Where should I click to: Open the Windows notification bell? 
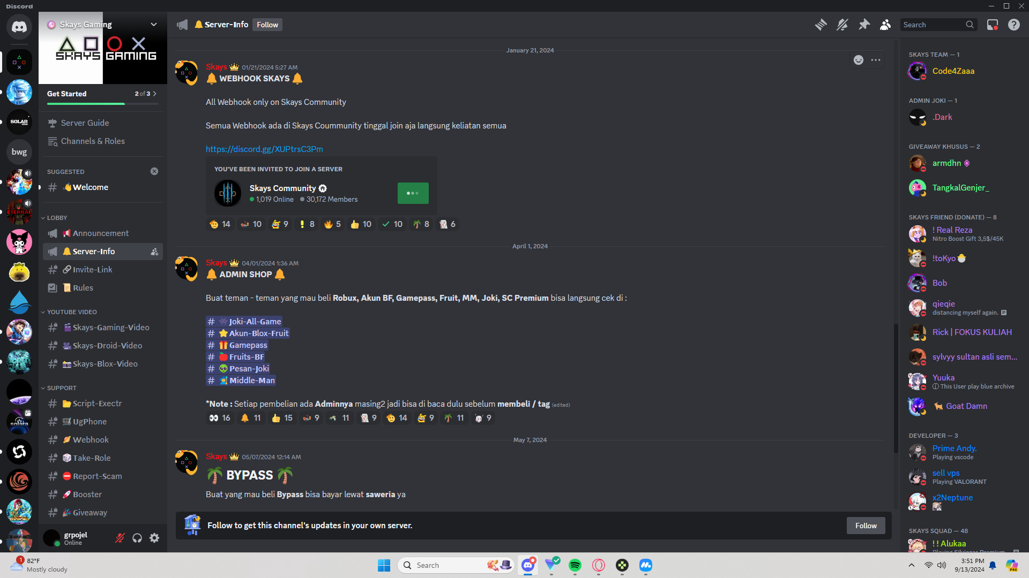(993, 565)
